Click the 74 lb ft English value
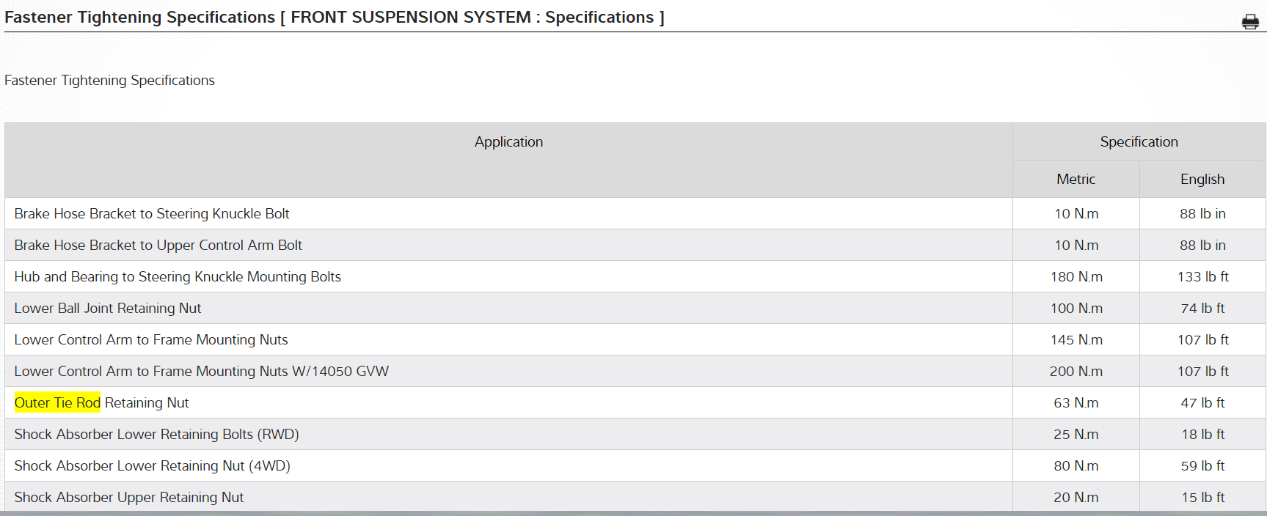 1202,309
